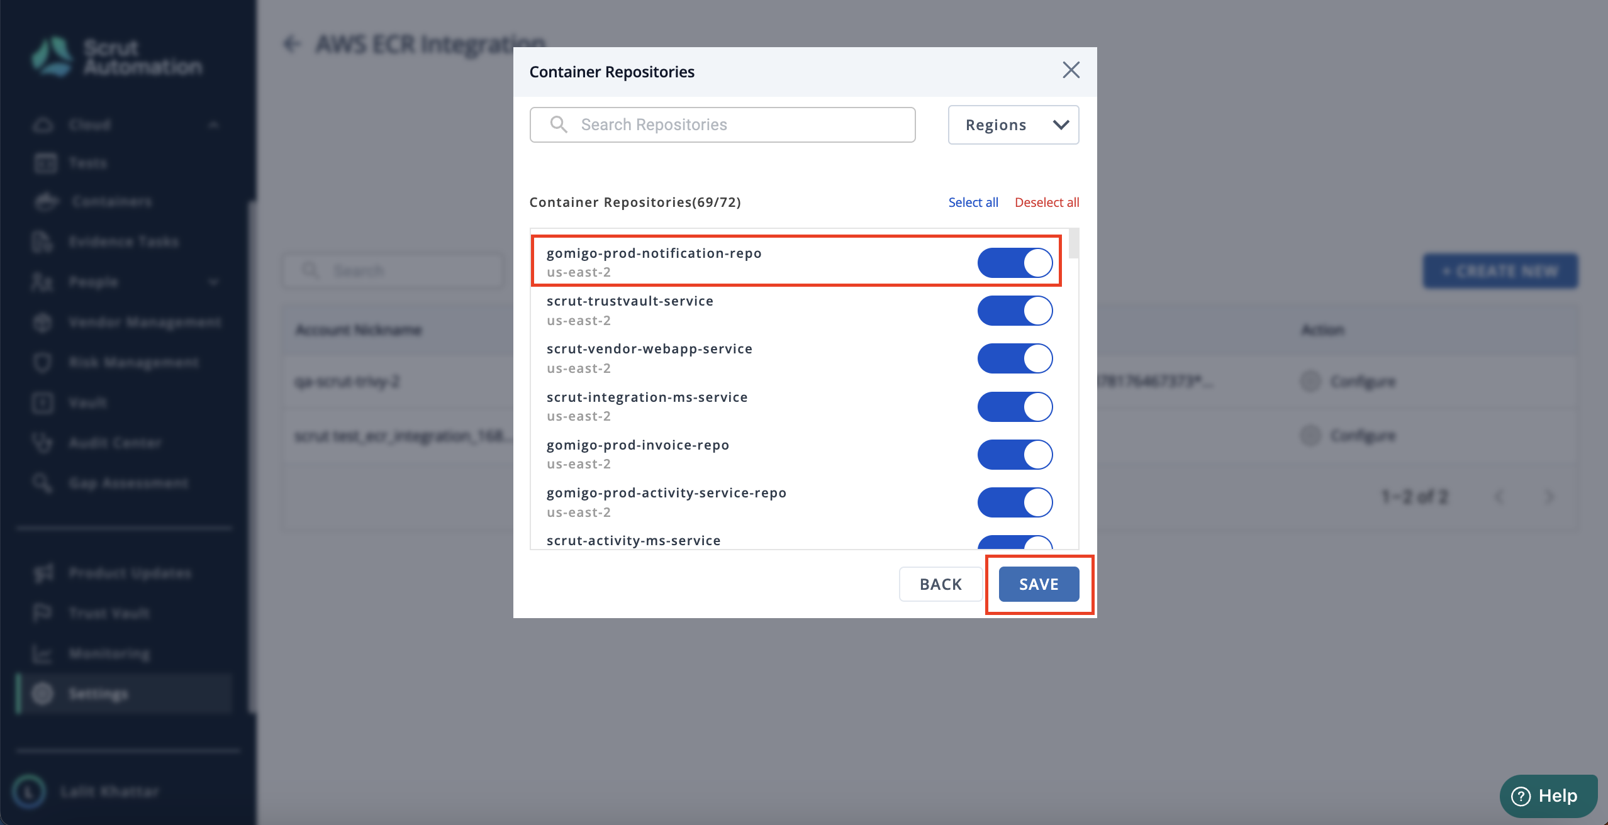Click the Search Repositories input field
The image size is (1608, 825).
coord(722,125)
